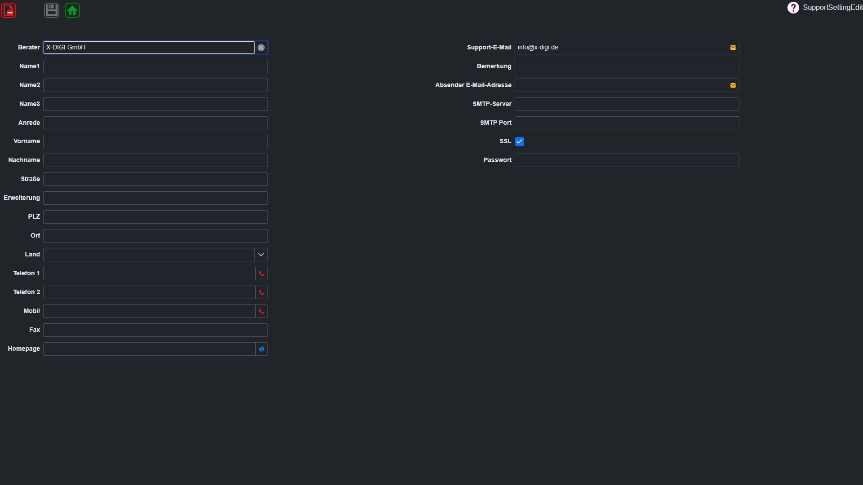
Task: Click the Erweiterung input field
Action: (x=156, y=198)
